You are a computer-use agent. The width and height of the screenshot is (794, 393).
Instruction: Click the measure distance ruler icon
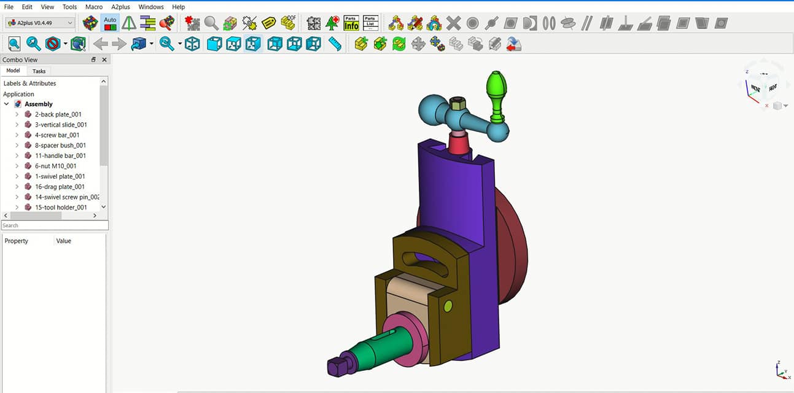335,44
